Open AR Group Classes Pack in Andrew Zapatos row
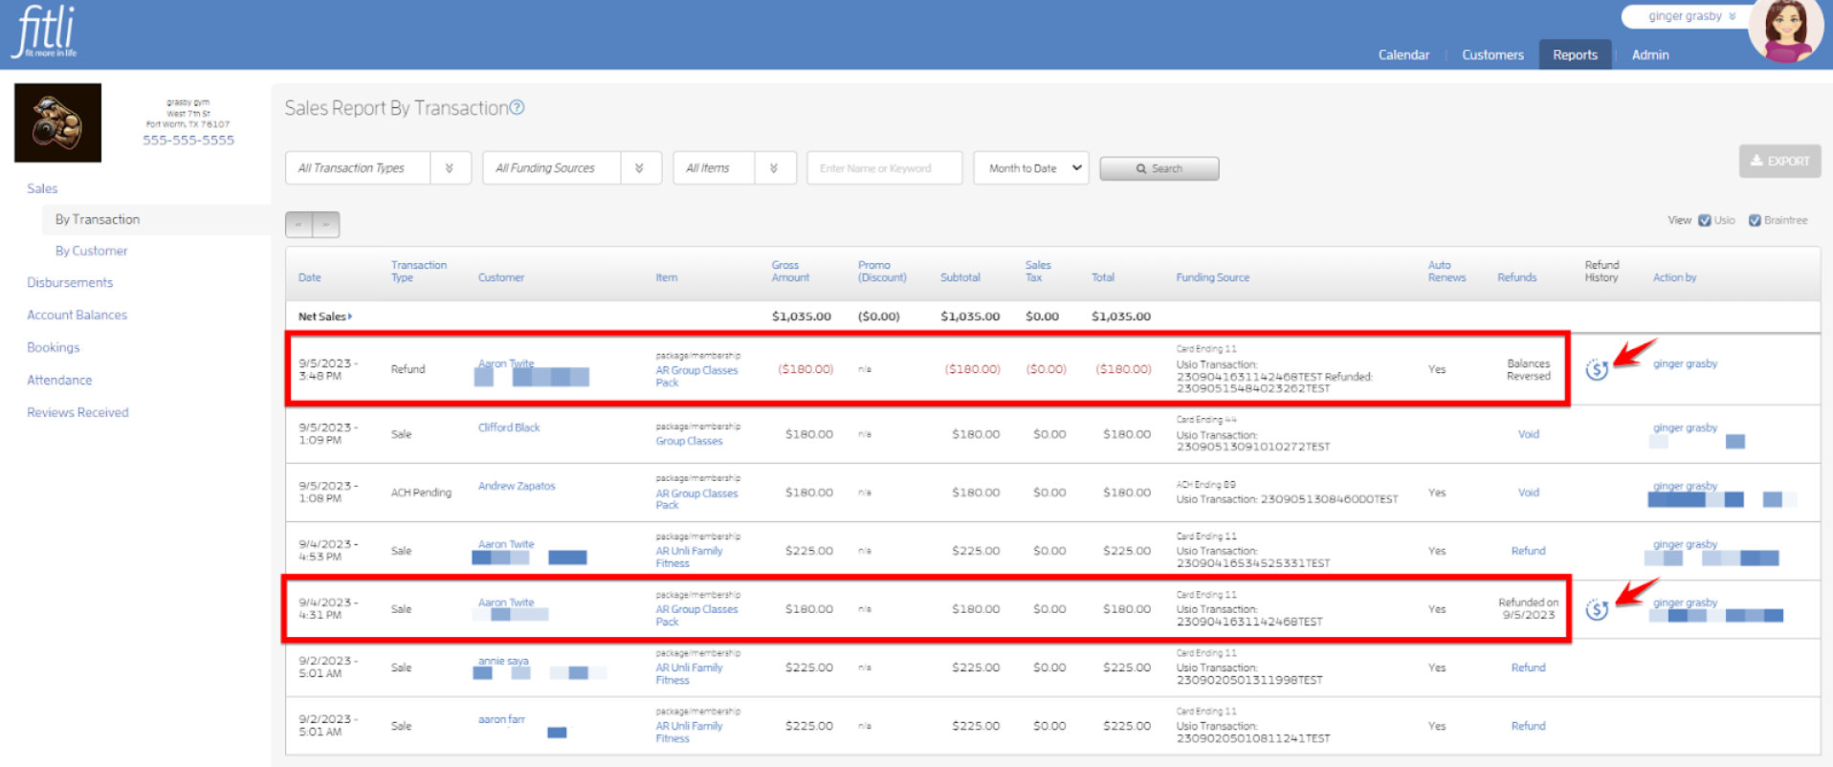The height and width of the screenshot is (767, 1833). tap(696, 499)
